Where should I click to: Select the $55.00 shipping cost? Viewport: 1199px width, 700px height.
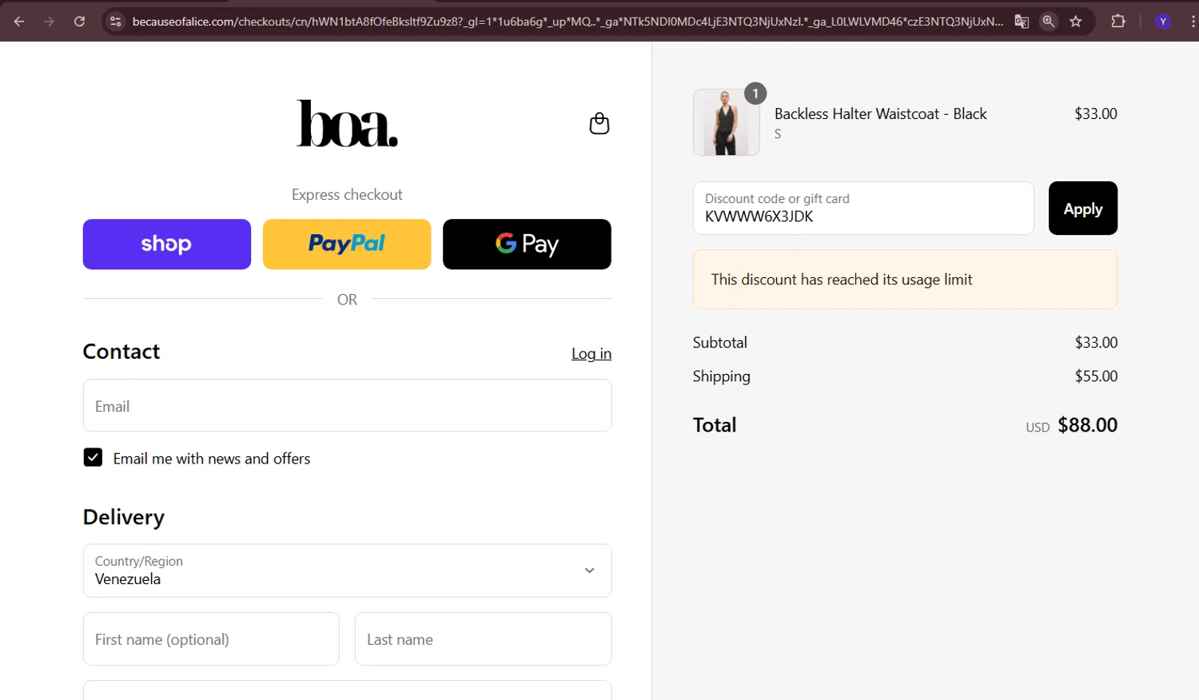click(x=1097, y=376)
